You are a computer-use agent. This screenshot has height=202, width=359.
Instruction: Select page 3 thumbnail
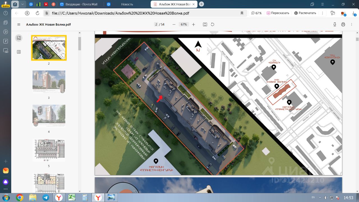pyautogui.click(x=49, y=82)
